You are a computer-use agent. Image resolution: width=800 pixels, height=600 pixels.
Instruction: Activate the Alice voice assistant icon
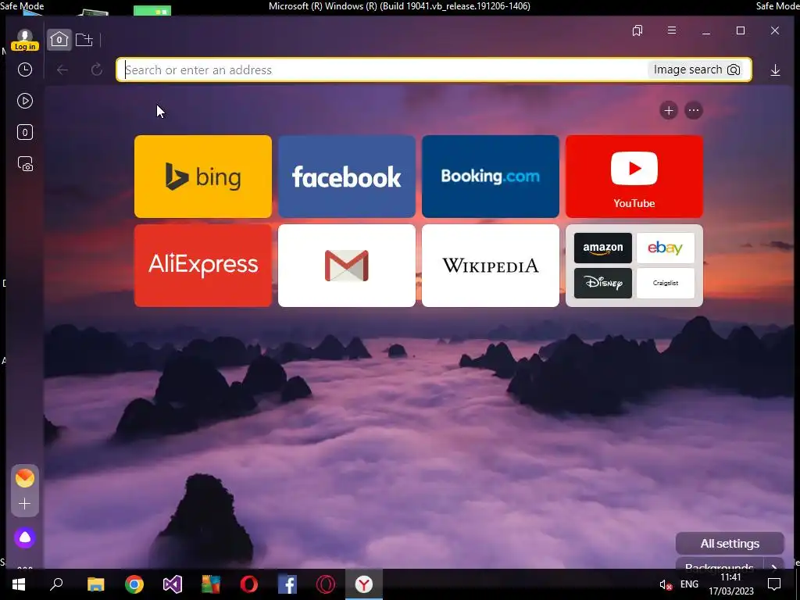click(24, 537)
